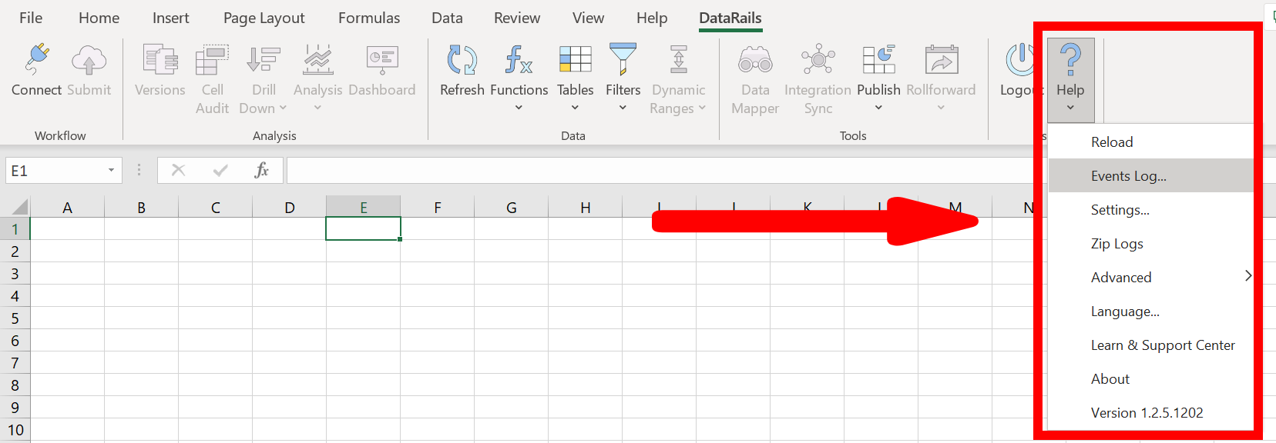Click the Select All corner triangle

click(20, 207)
